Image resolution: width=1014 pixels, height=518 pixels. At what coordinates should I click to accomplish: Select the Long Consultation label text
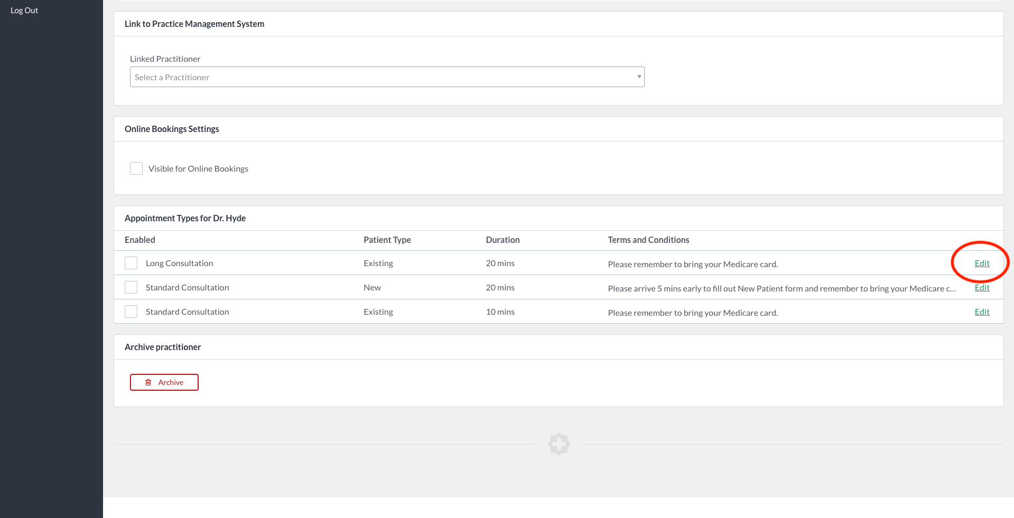point(180,263)
